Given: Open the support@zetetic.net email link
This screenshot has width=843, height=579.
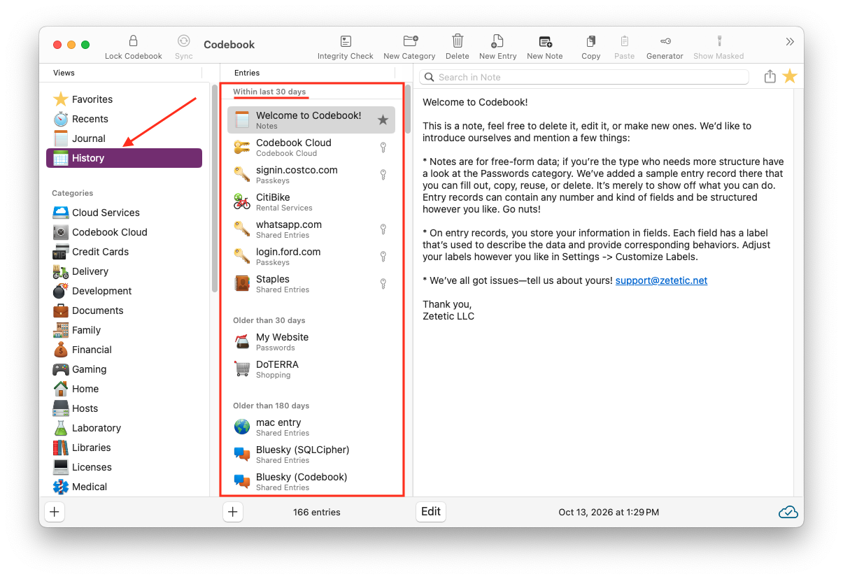Looking at the screenshot, I should (x=661, y=280).
